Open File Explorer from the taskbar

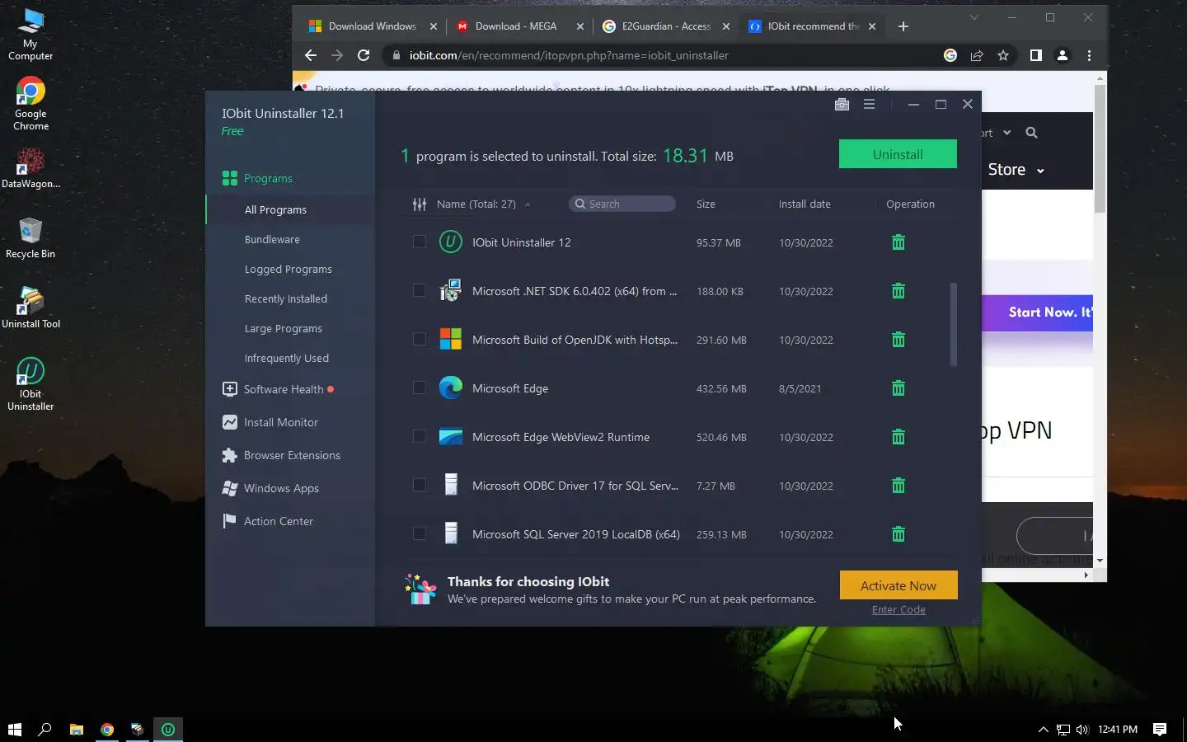(x=76, y=729)
